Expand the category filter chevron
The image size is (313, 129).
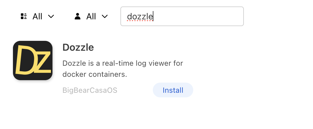pos(51,16)
